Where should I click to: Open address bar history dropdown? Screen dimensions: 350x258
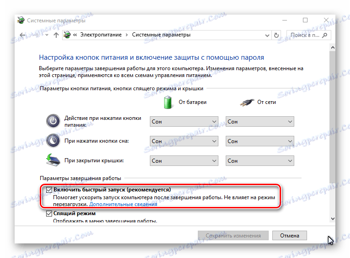267,35
